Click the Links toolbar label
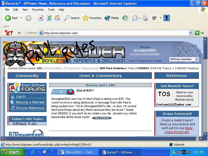Viewport: 208px width, 156px height. [6, 26]
